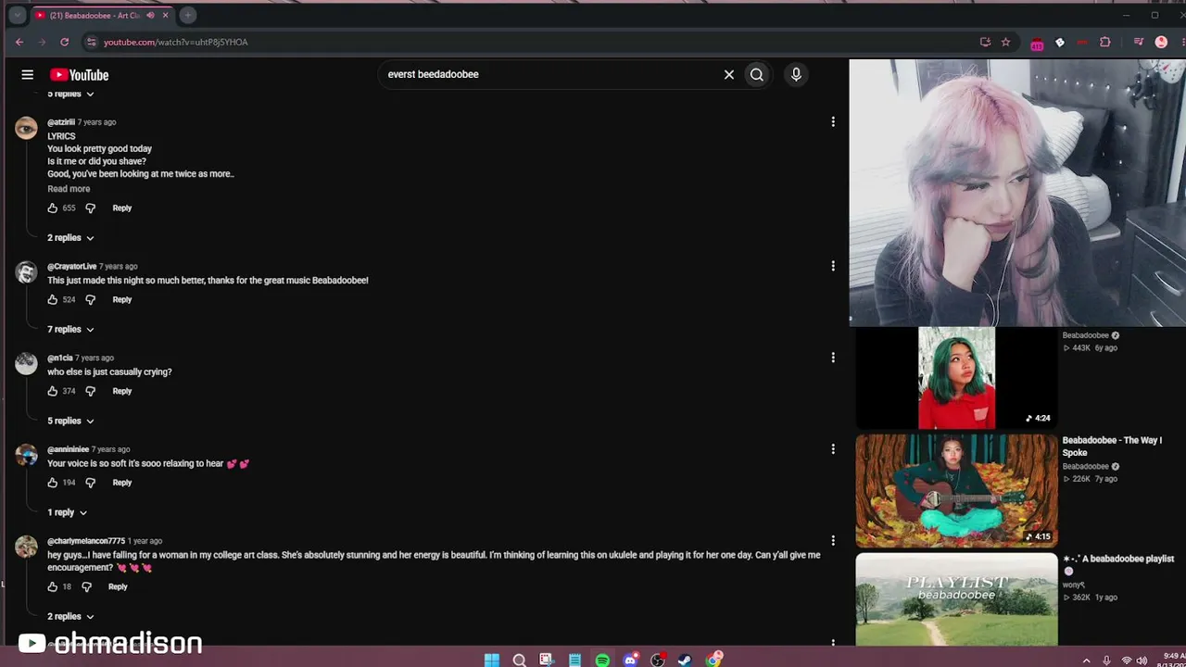This screenshot has width=1186, height=667.
Task: Open the browser tab search dropdown
Action: tap(17, 15)
